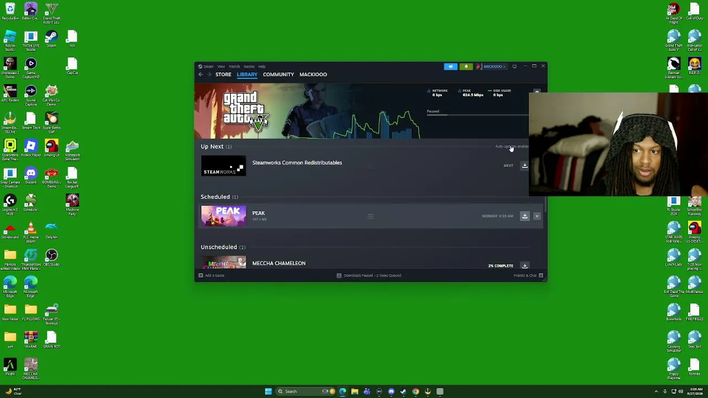Remove PEAK from the scheduled queue
708x398 pixels.
pos(537,216)
